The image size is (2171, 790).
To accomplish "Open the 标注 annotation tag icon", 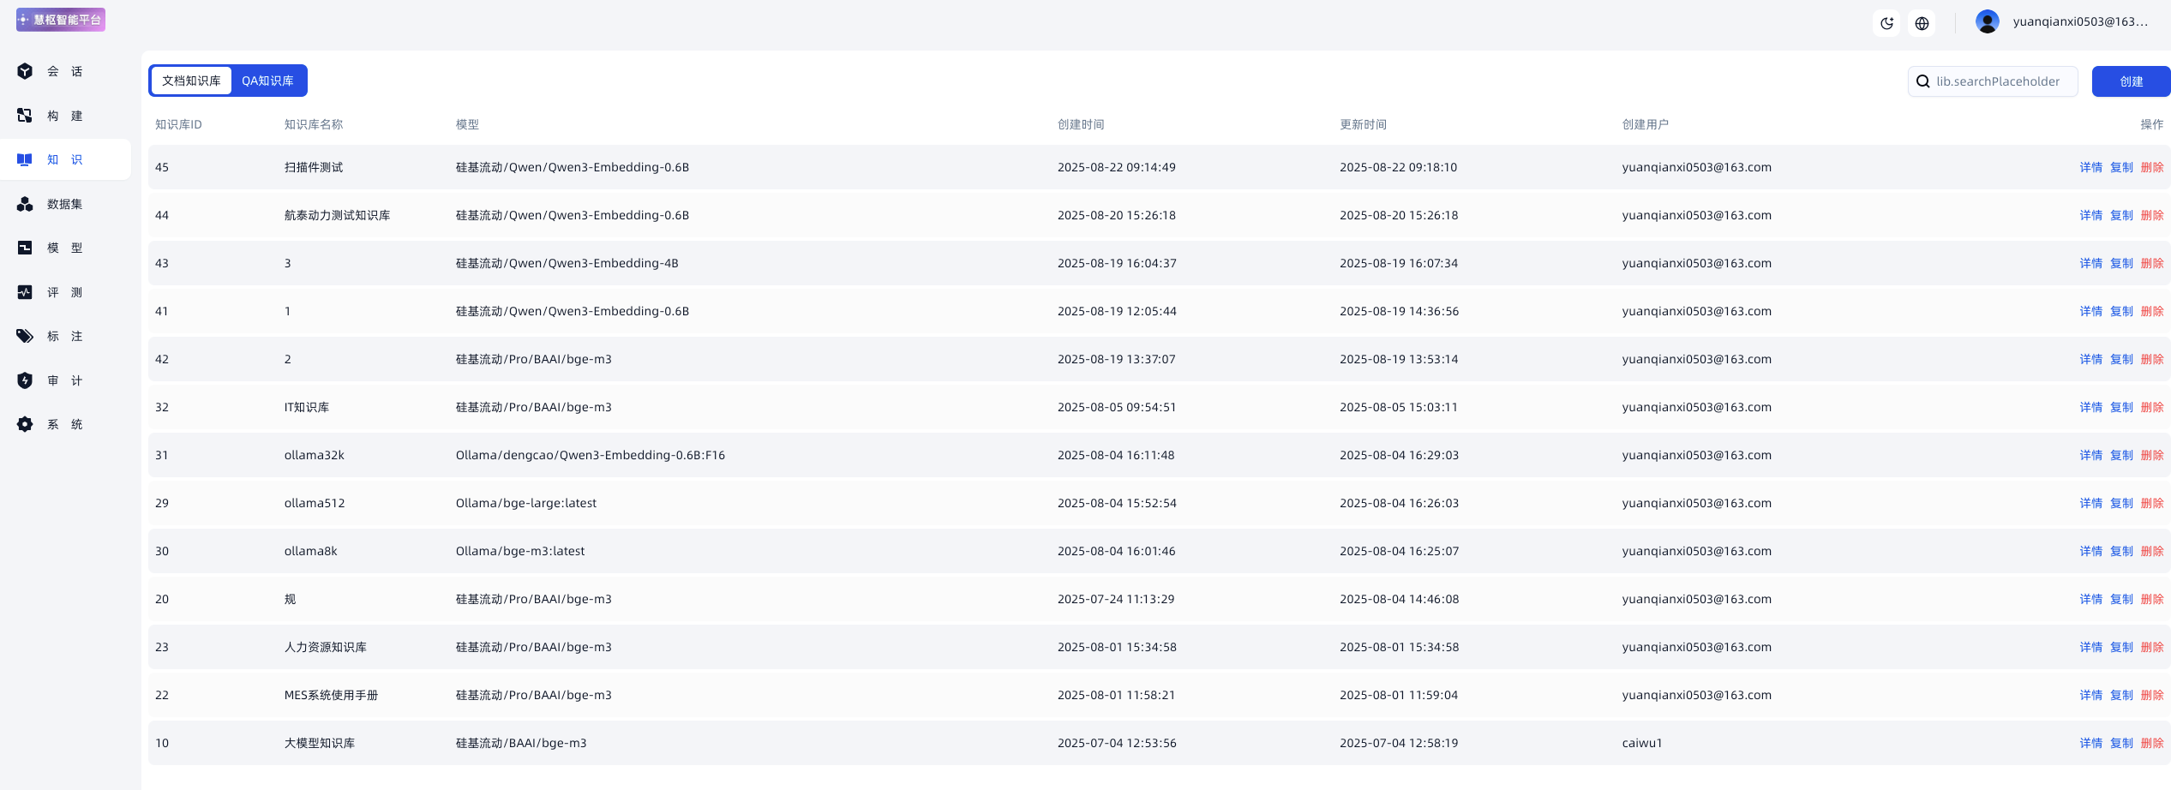I will (x=25, y=336).
